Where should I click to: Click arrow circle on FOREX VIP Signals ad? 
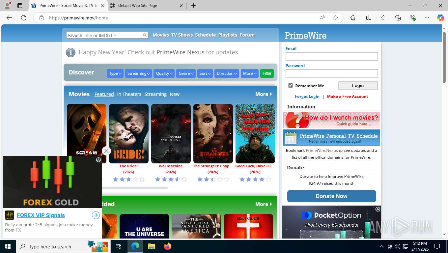(96, 215)
